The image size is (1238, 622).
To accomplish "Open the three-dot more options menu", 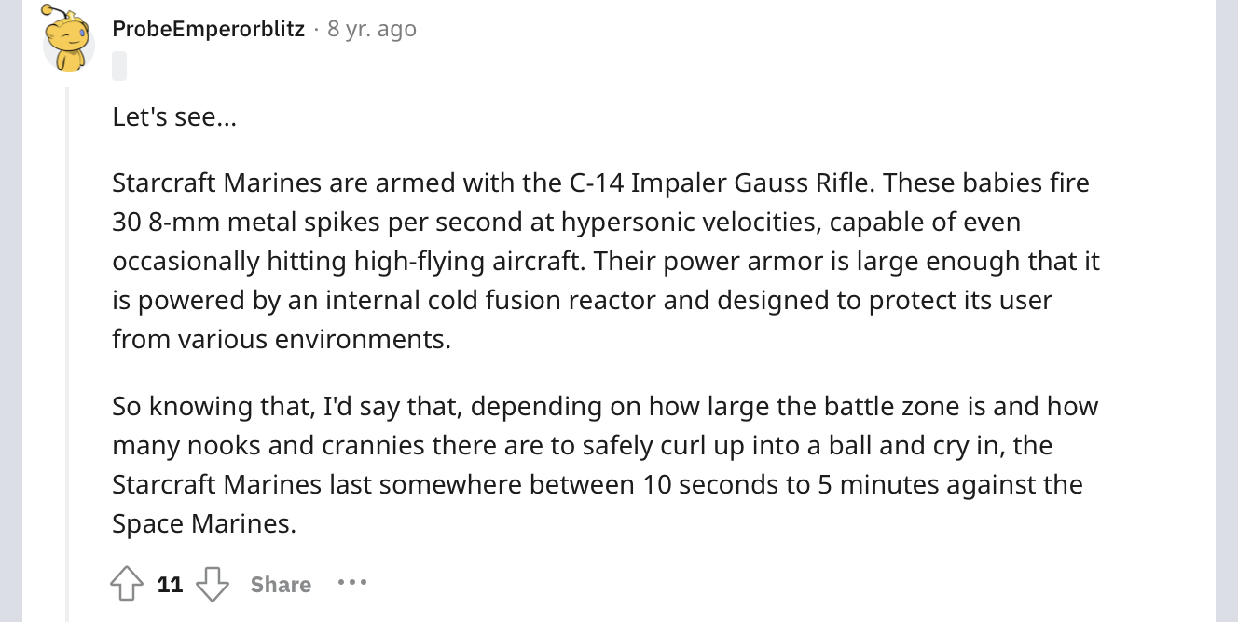I will click(352, 583).
